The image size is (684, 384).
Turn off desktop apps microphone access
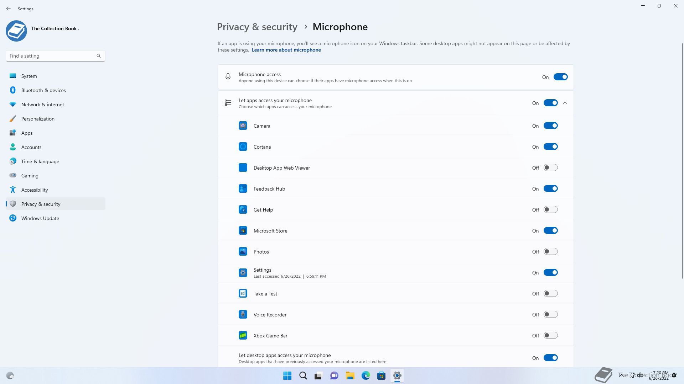point(550,358)
